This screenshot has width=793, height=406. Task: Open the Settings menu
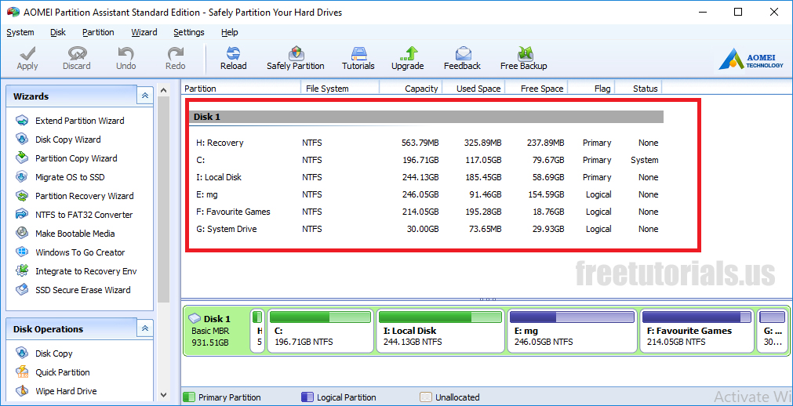[188, 32]
